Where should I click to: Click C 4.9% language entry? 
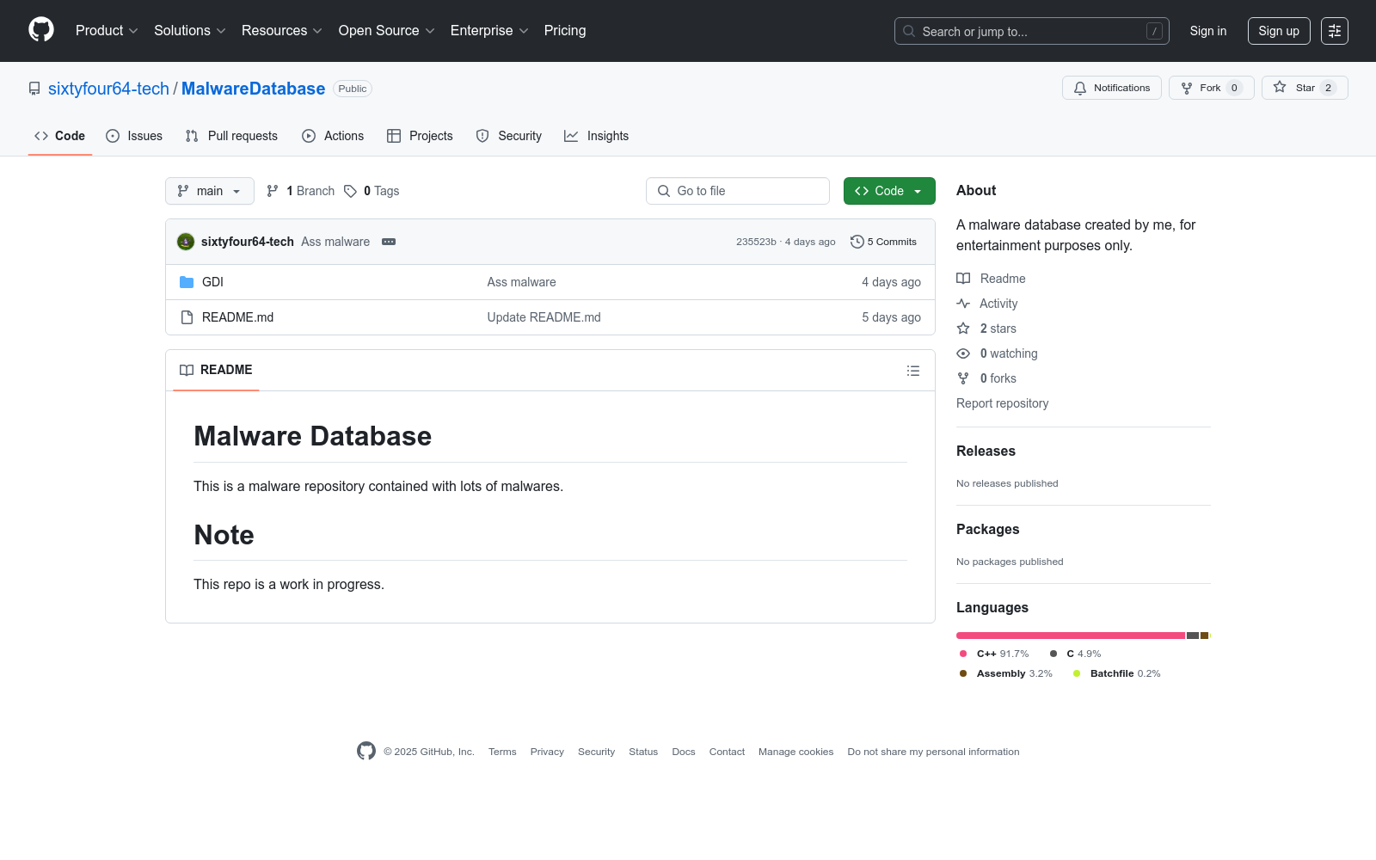tap(1075, 654)
